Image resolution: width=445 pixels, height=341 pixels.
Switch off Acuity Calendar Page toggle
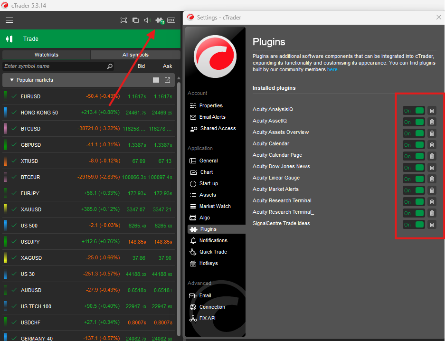point(414,156)
